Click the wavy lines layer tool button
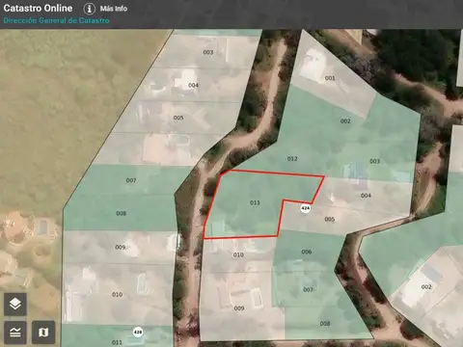This screenshot has width=463, height=347. coord(15,333)
